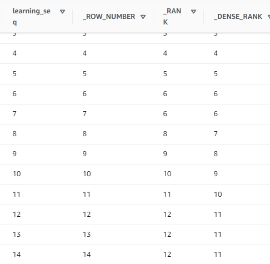Select _DENSE_RANK cell showing 7

216,134
